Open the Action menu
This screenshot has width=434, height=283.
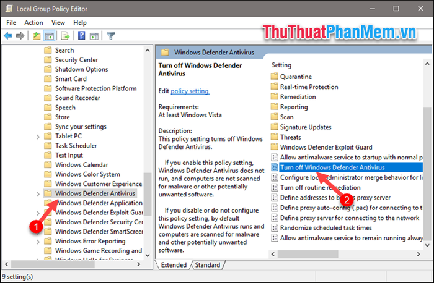(33, 23)
